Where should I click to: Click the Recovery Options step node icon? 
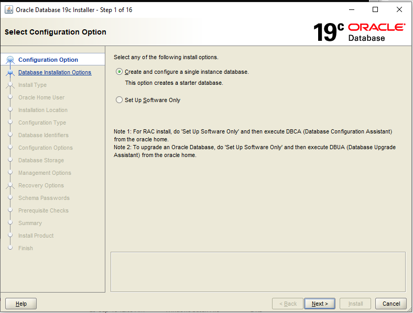10,185
